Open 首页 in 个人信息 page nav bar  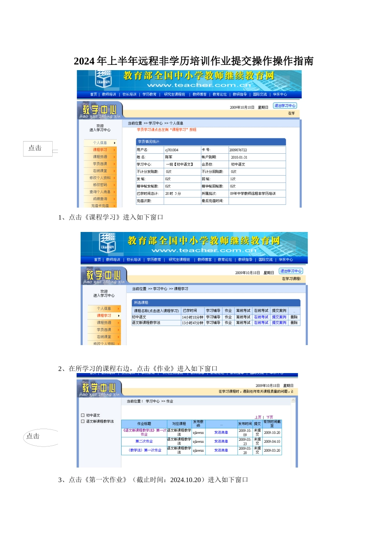click(x=94, y=94)
